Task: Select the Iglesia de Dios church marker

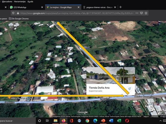Action: point(138,90)
